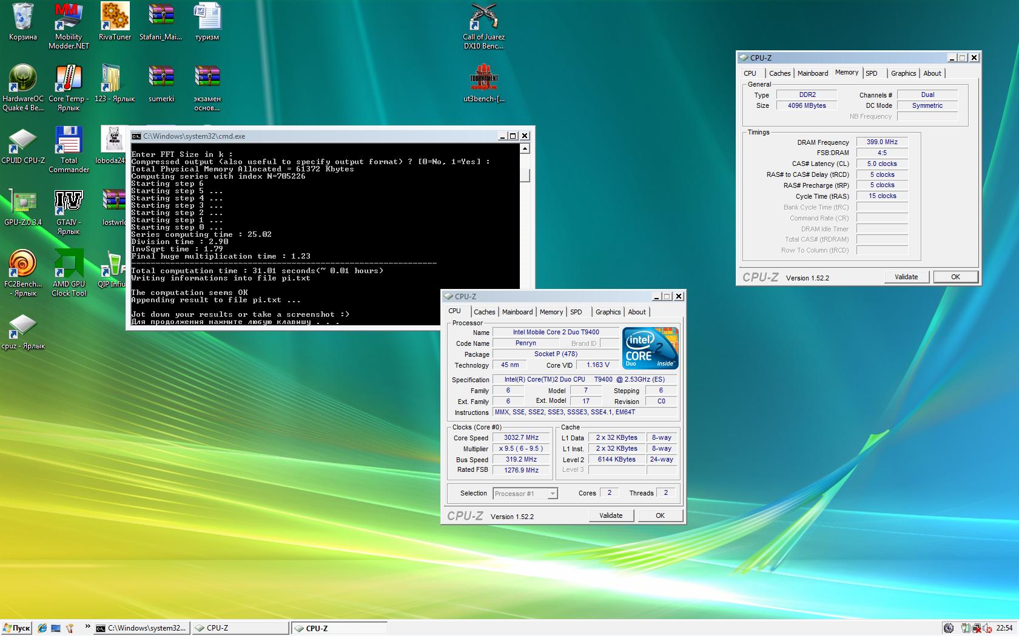Image resolution: width=1019 pixels, height=636 pixels.
Task: Open sumerki archive icon
Action: point(161,84)
